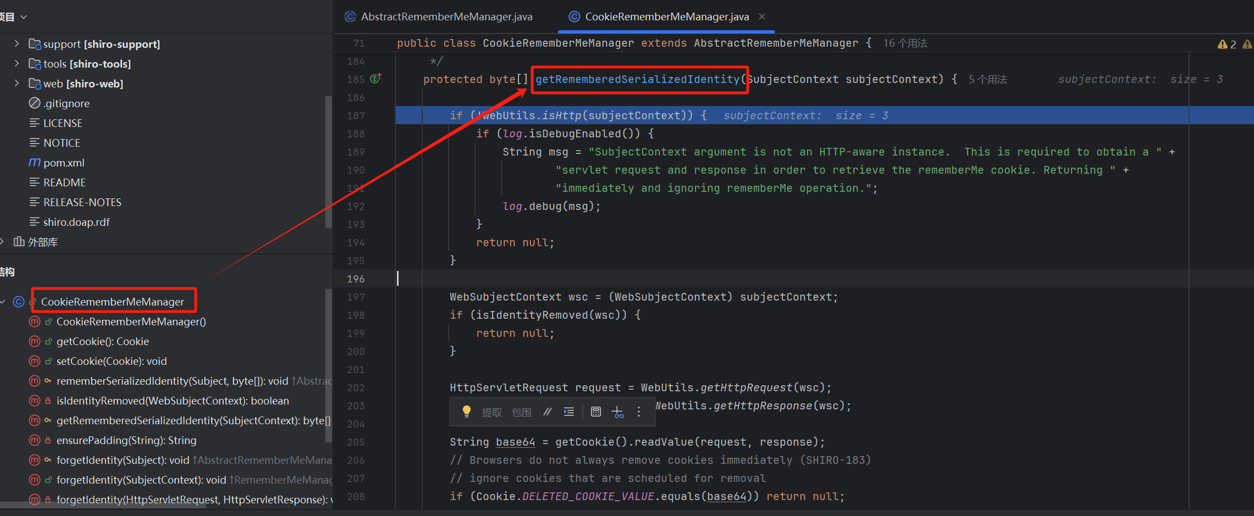This screenshot has width=1254, height=516.
Task: Select getCookie(): Cookie in structure panel
Action: 102,341
